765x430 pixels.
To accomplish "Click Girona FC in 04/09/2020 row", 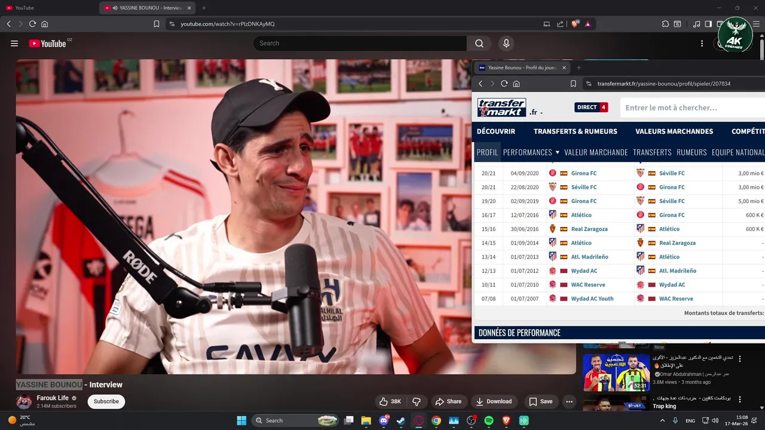I will coord(584,173).
